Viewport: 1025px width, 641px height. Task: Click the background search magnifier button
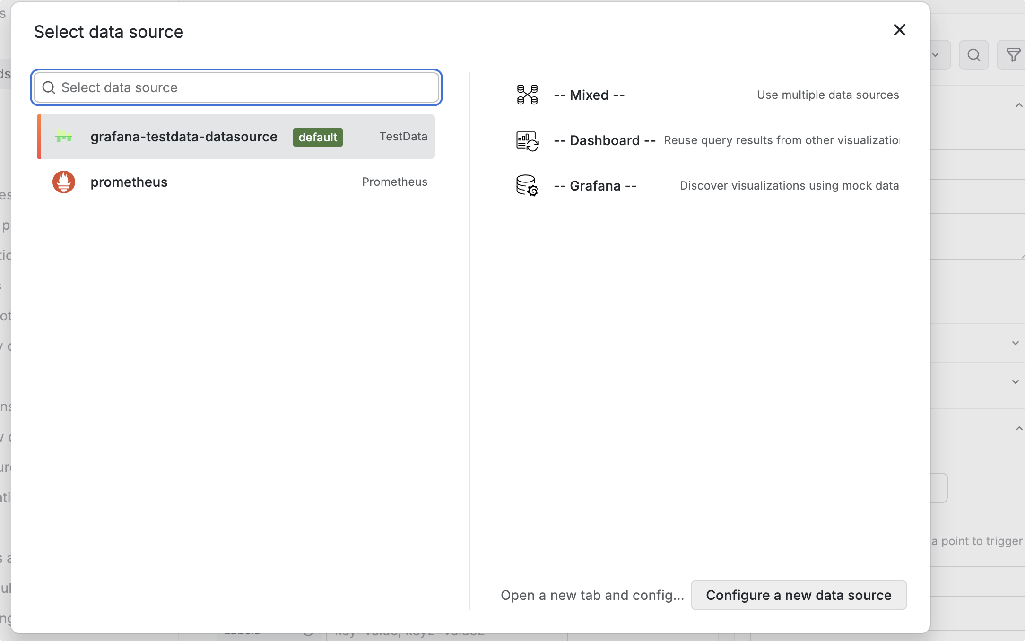973,55
